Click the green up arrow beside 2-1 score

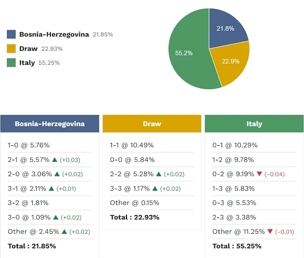[x=55, y=160]
